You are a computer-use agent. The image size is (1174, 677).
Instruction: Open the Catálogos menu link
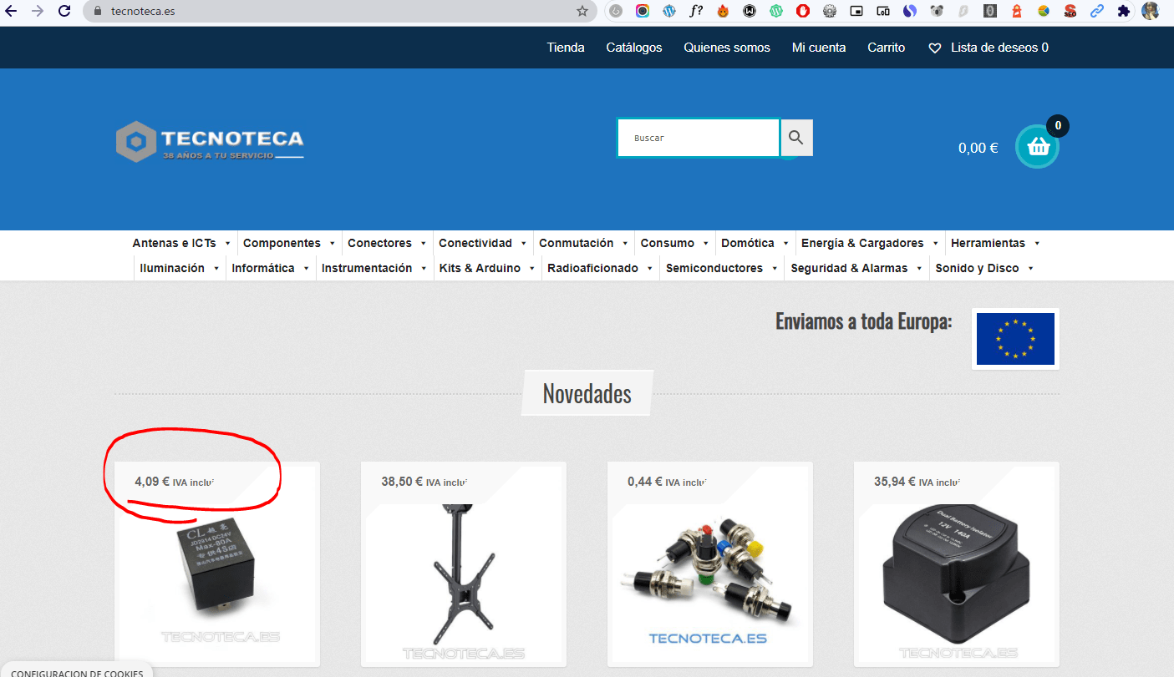pos(634,48)
